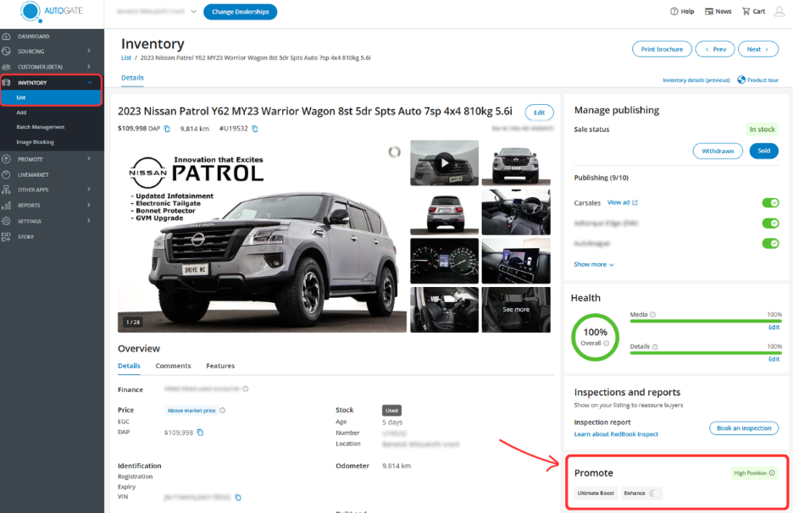Click the copy icon next to $109,998 DAP at top

pos(167,129)
